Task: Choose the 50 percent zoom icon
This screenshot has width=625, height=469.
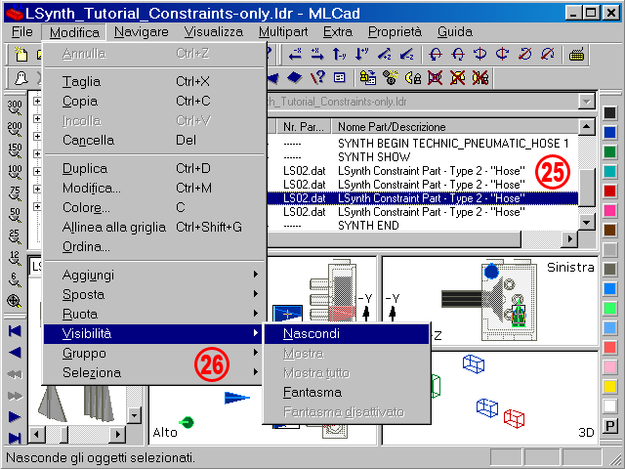Action: [x=15, y=215]
